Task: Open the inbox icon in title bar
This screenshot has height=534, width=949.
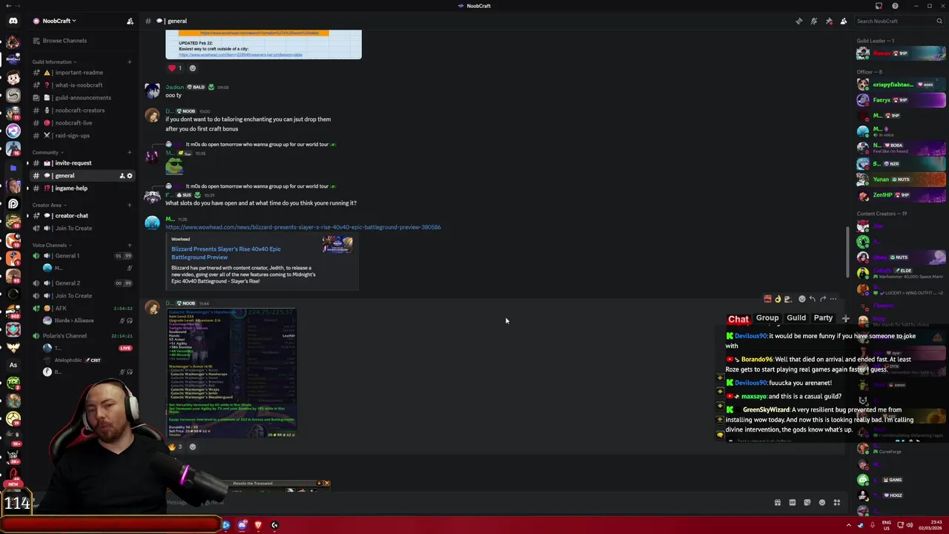Action: (879, 6)
